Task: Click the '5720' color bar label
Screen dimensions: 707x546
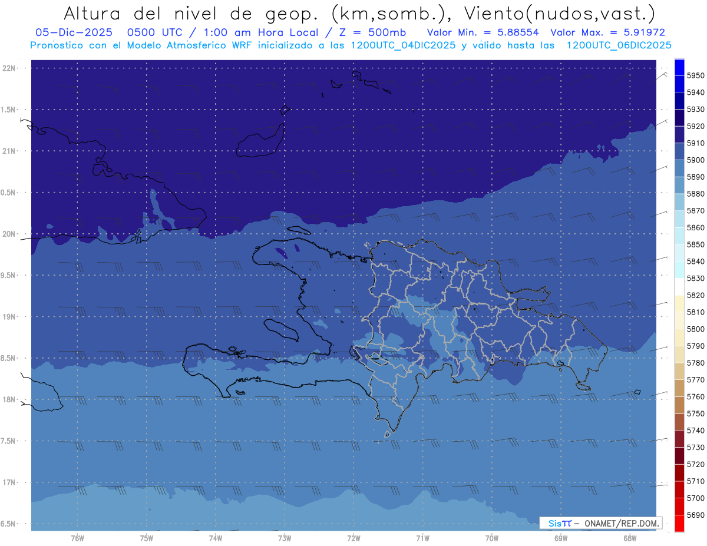Action: coord(696,464)
